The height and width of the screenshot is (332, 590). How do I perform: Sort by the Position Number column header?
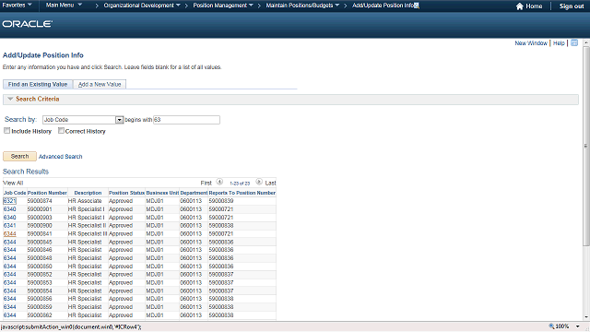click(x=47, y=193)
